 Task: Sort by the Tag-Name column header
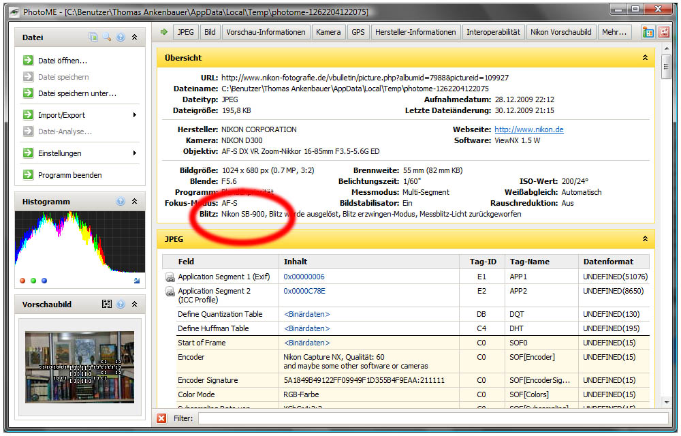click(541, 262)
